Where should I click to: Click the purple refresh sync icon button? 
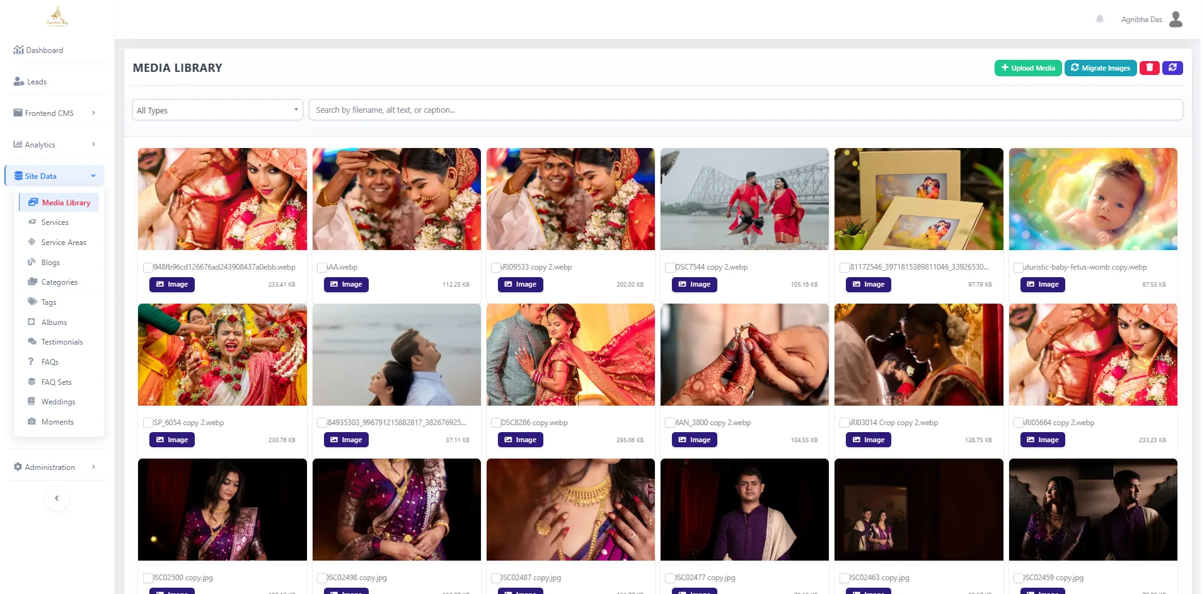1172,68
